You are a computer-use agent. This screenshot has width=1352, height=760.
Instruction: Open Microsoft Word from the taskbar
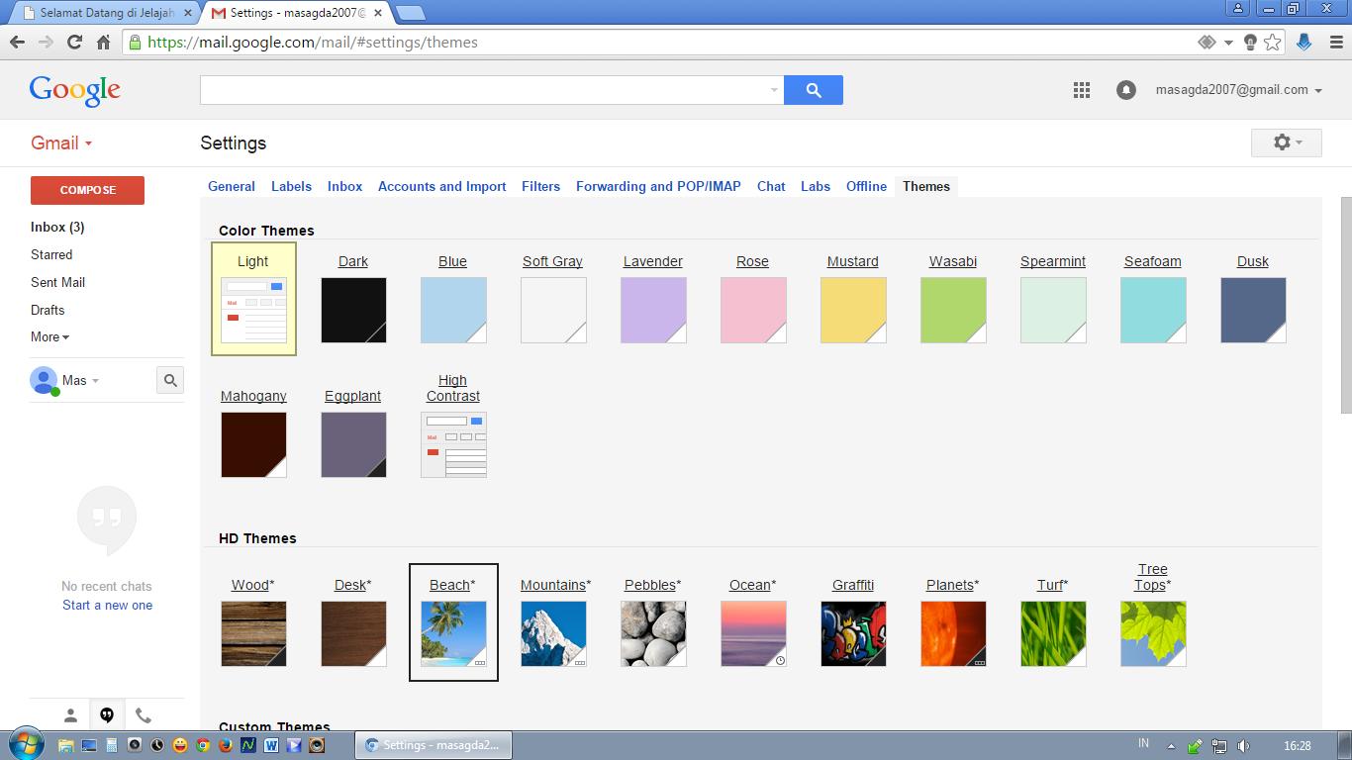coord(271,745)
